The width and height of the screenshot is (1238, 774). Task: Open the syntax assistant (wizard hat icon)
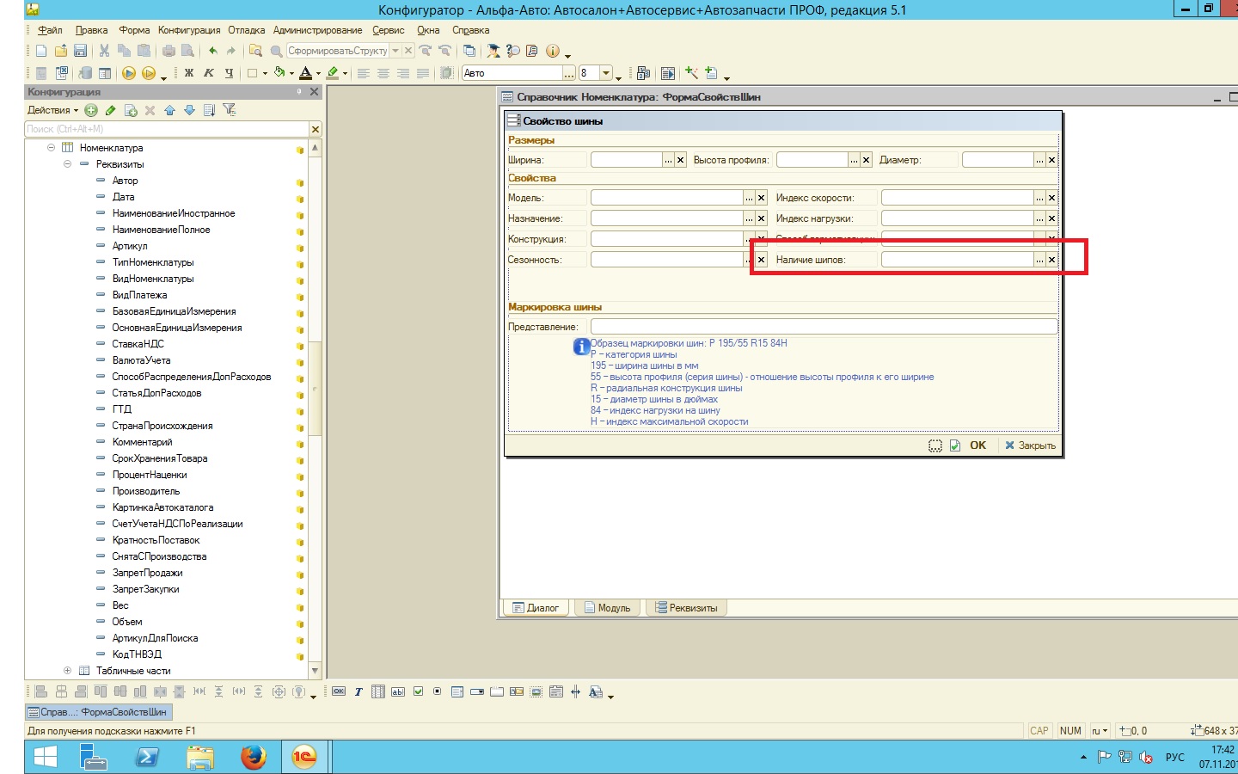493,51
